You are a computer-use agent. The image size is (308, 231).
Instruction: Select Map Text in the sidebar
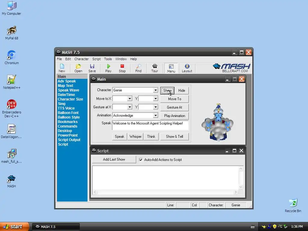pyautogui.click(x=65, y=86)
